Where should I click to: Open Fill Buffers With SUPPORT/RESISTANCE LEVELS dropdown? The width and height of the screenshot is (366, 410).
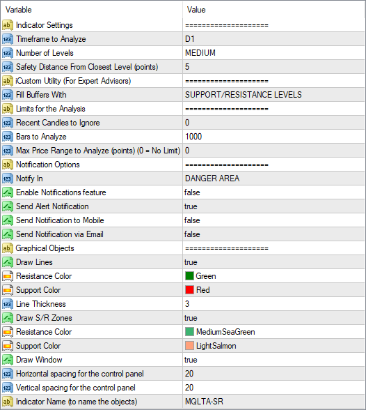pyautogui.click(x=273, y=95)
